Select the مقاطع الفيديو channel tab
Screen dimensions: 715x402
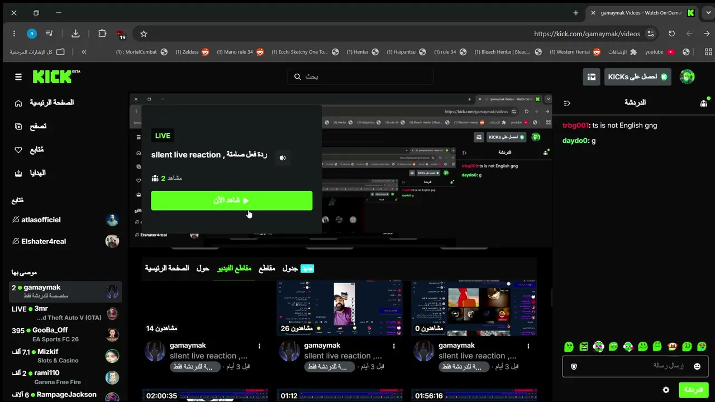(234, 269)
